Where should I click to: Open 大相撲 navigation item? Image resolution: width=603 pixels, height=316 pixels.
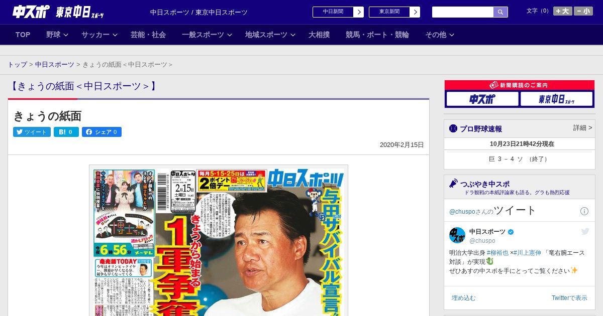319,35
